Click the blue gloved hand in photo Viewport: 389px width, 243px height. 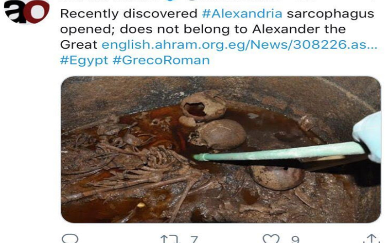click(368, 137)
